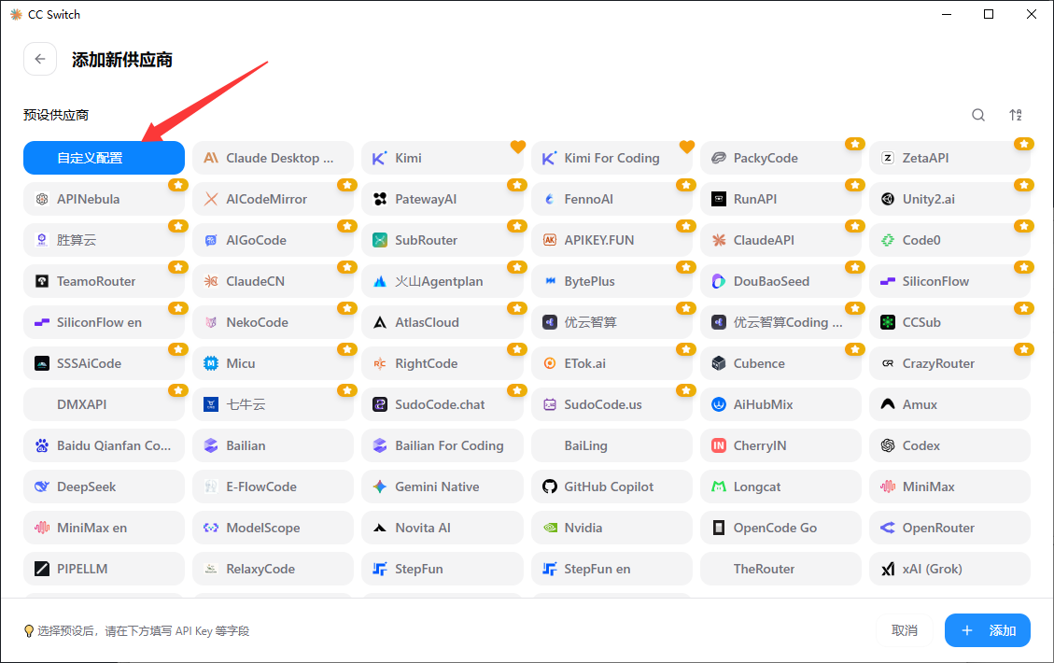1054x663 pixels.
Task: Click the AICodeMirror X icon
Action: click(x=211, y=199)
